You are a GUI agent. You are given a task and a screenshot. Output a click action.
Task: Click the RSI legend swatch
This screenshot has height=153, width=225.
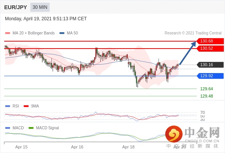[x=8, y=106]
